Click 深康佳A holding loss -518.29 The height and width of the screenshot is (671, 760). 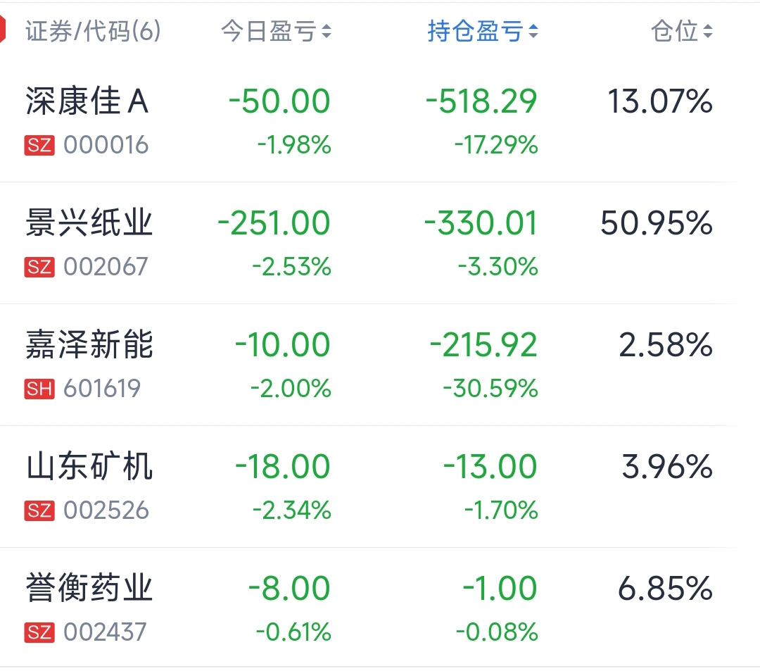coord(481,101)
